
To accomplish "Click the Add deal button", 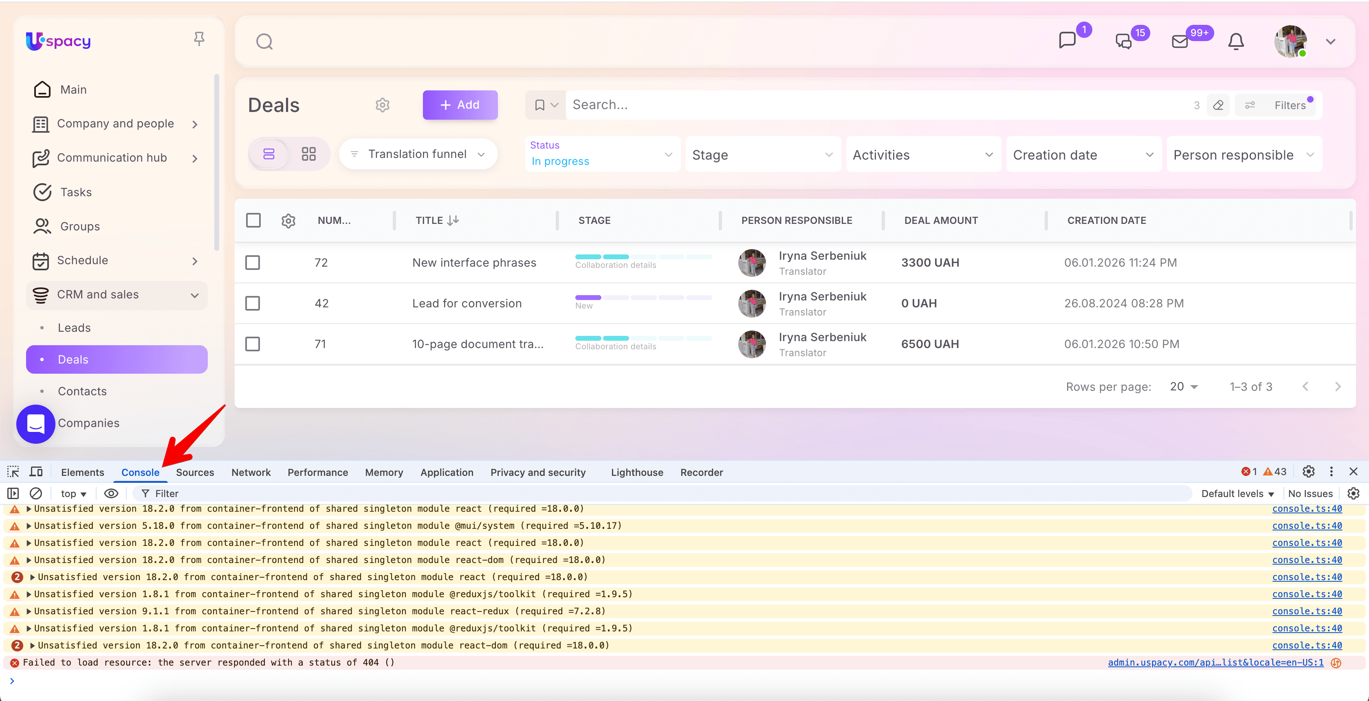I will pos(460,105).
